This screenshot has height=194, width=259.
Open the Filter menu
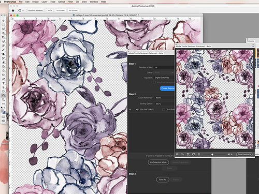click(x=70, y=2)
